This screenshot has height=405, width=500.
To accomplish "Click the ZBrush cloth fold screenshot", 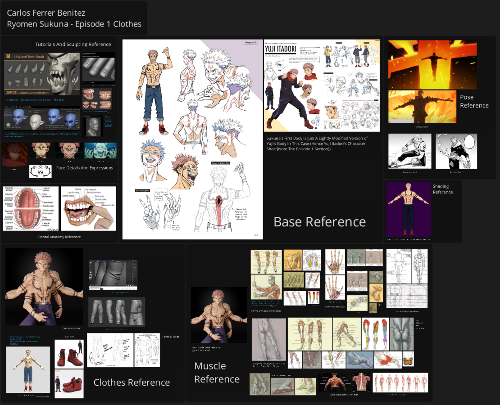I will coord(113,274).
